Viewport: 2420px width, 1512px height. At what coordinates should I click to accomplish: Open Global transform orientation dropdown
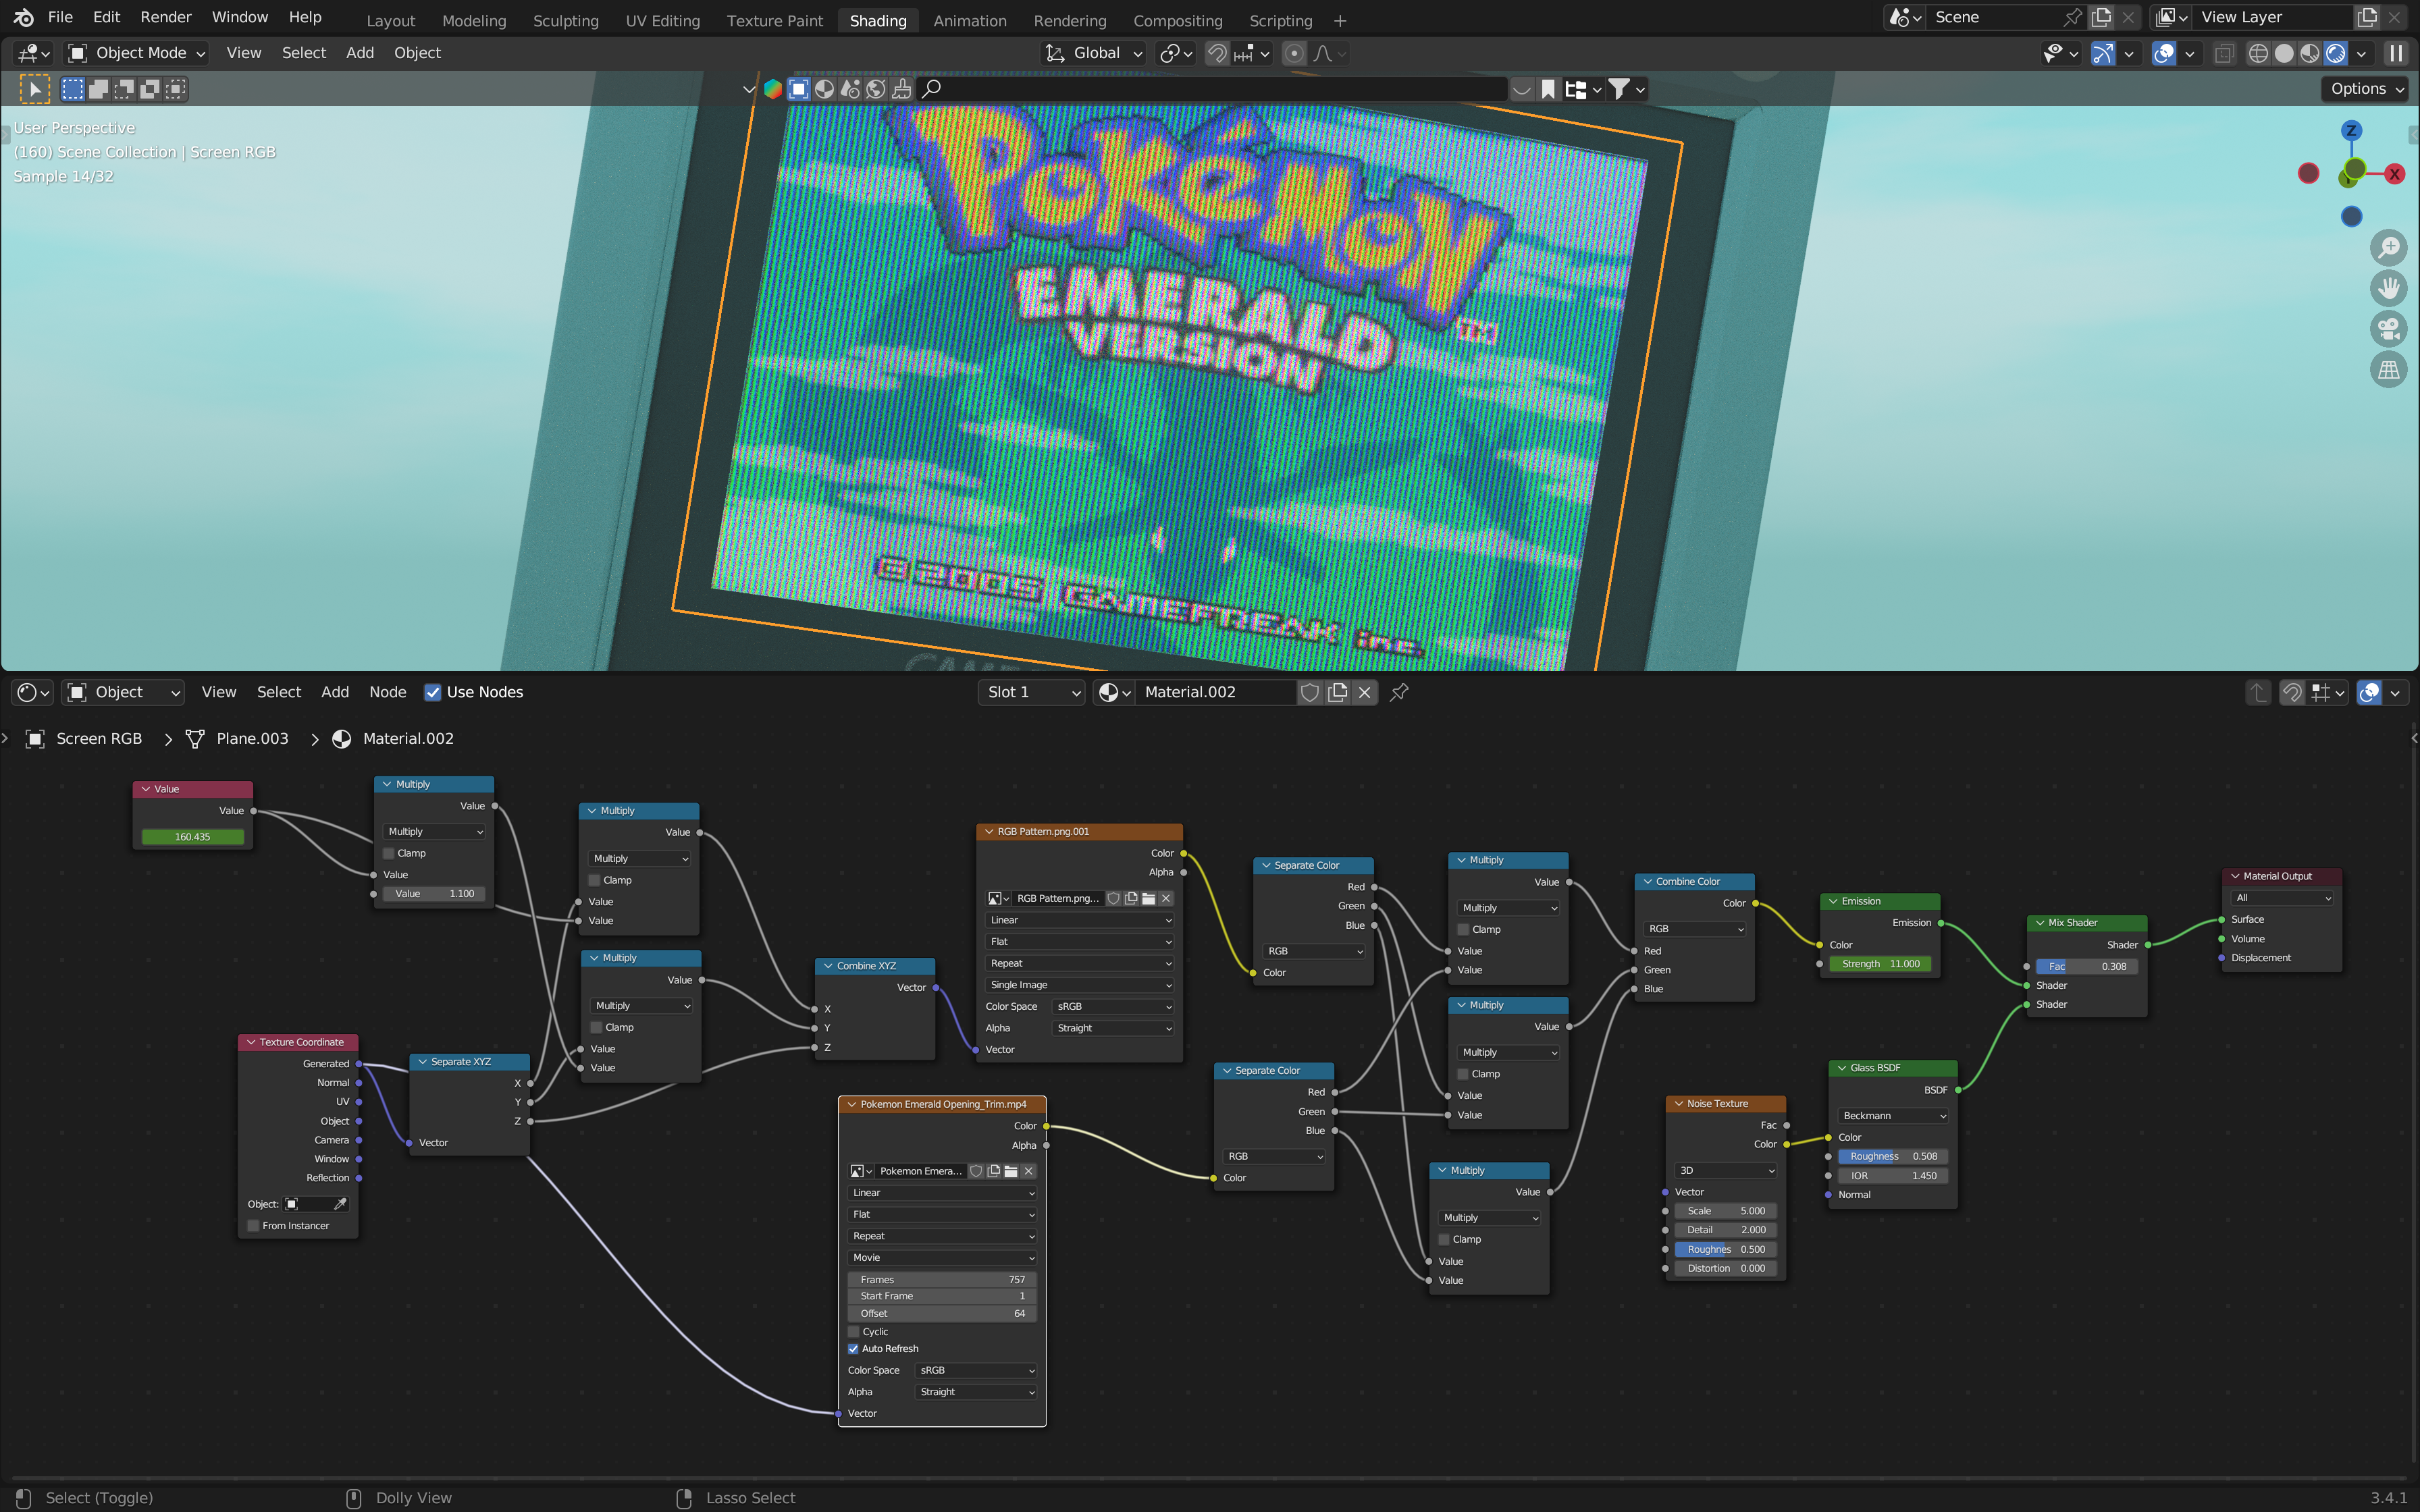point(1095,53)
